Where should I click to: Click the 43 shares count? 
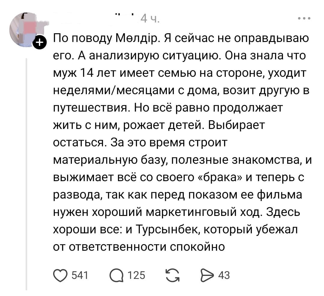224,275
